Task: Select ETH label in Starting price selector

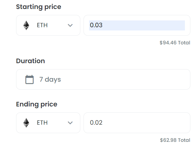Action: click(42, 25)
